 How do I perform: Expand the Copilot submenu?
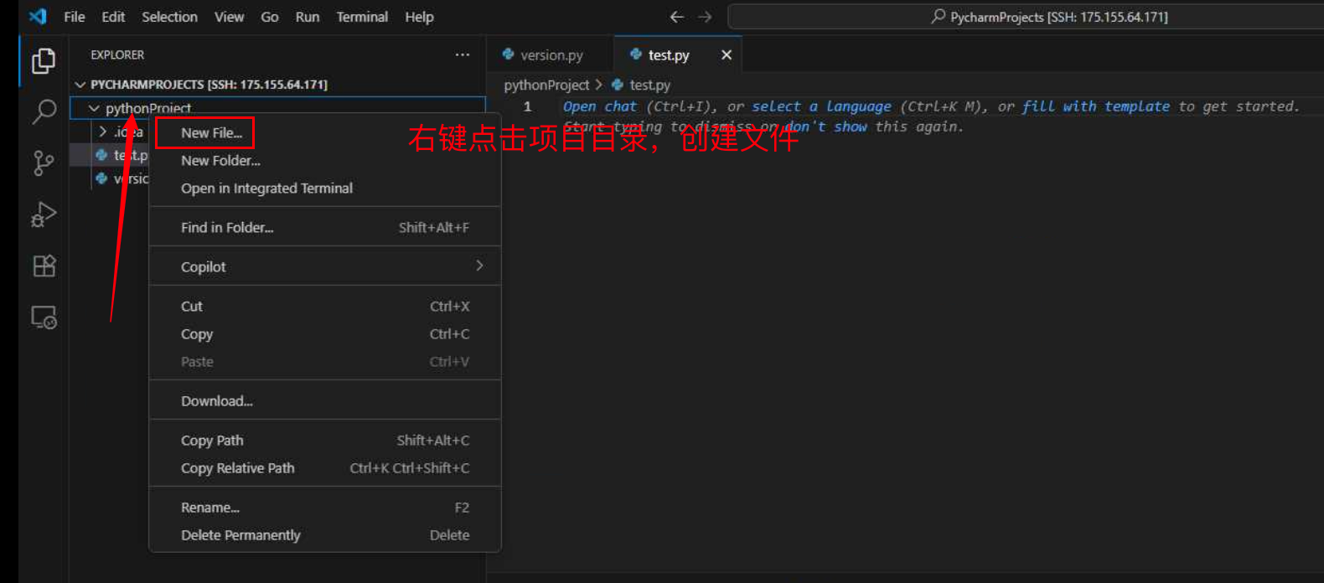[x=324, y=266]
